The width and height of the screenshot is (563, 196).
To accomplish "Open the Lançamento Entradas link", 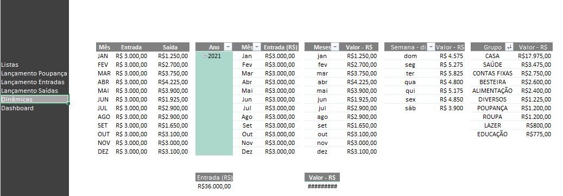I will (33, 82).
